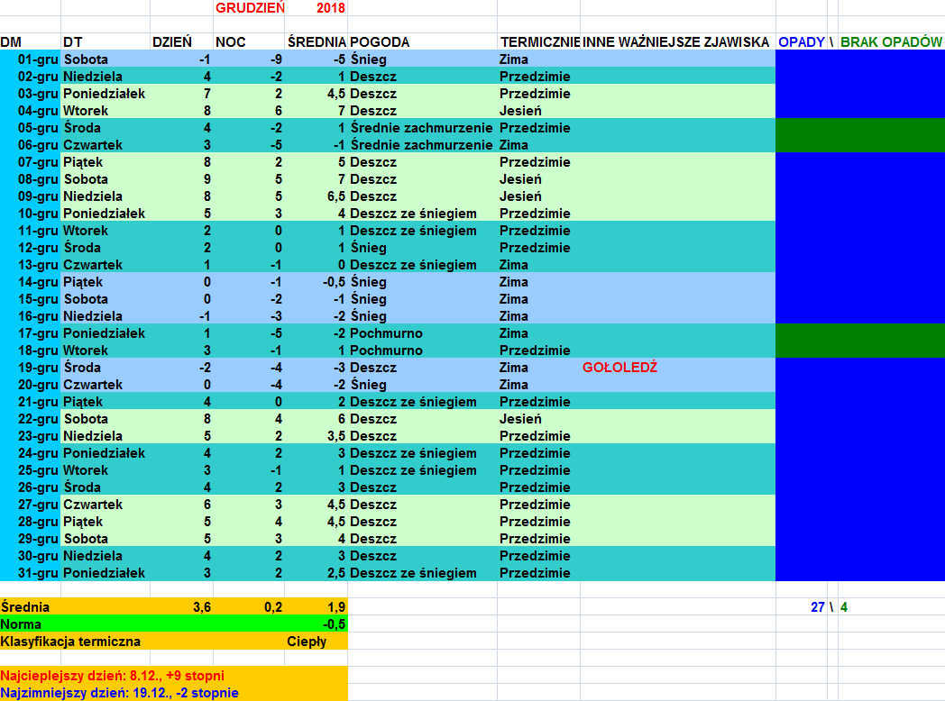Click the INNE WAŻNIEJSZE ZJAWISKA header

tap(675, 42)
